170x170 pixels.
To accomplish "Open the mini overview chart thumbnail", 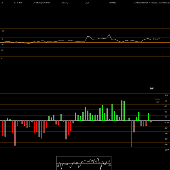I will 84,163.
